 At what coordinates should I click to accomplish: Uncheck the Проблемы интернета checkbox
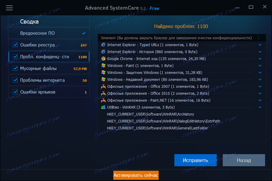point(15,80)
